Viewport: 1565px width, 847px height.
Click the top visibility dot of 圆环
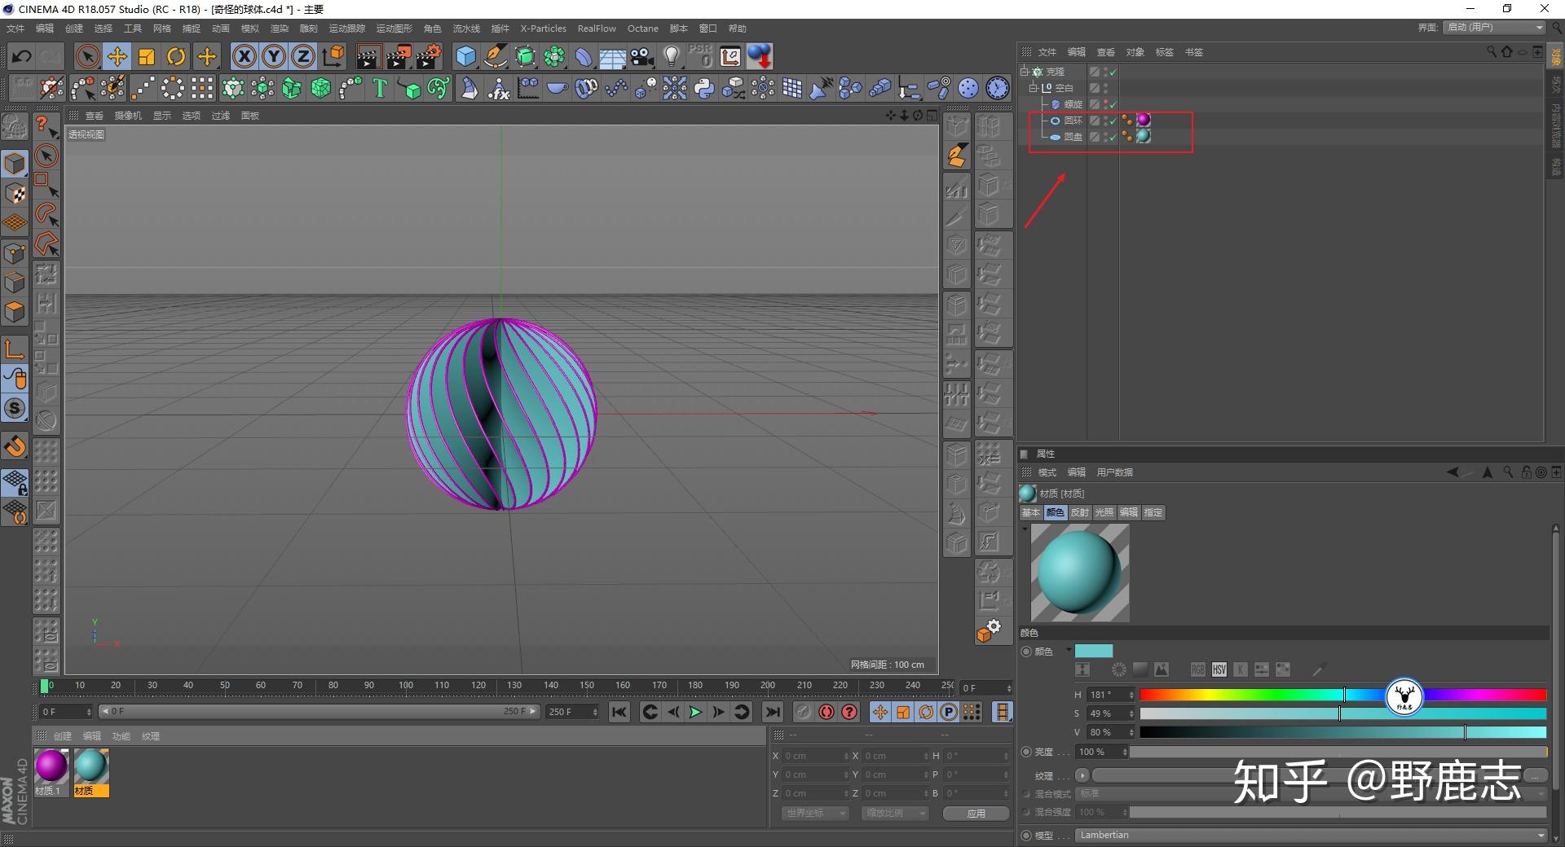click(1105, 117)
